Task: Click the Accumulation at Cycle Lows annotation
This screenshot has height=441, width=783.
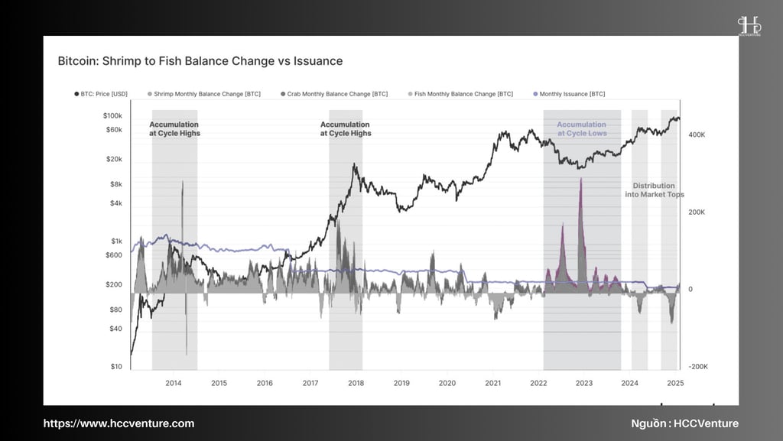Action: (582, 128)
